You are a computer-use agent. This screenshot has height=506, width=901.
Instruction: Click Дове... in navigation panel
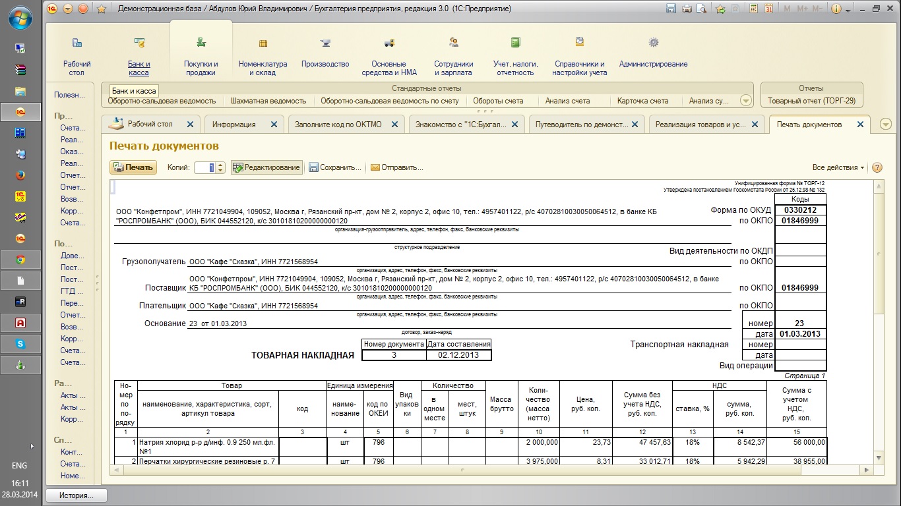click(73, 256)
